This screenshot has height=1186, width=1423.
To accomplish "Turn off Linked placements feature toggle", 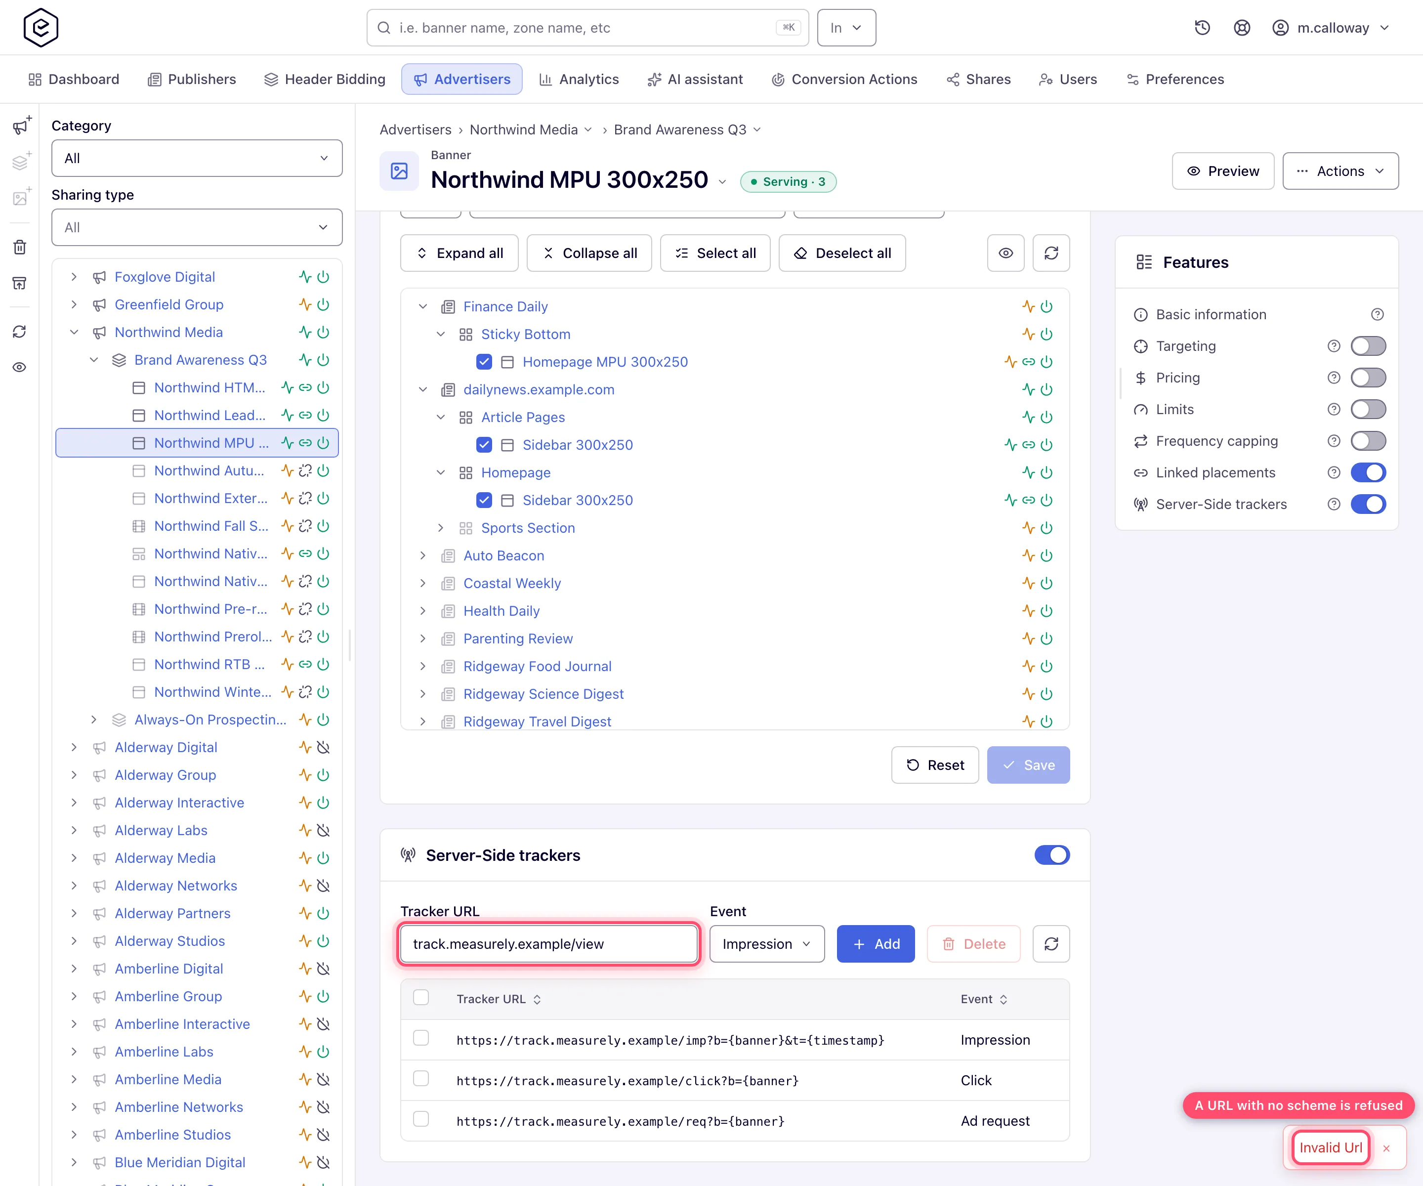I will [1368, 472].
